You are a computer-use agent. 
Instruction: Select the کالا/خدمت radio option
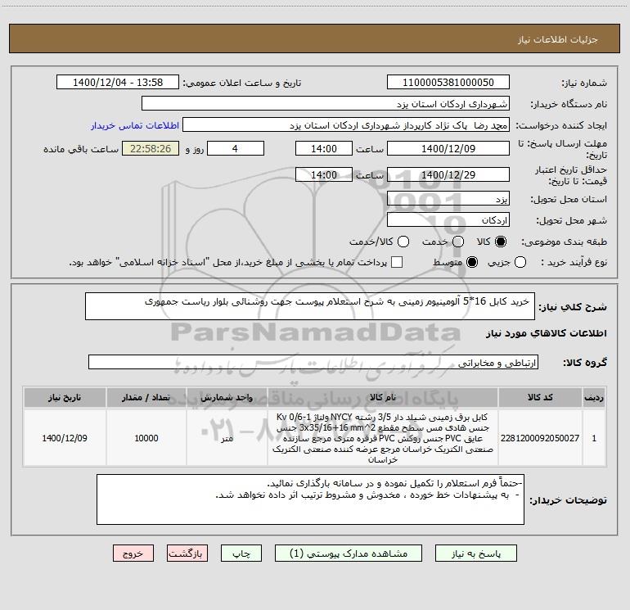point(403,242)
